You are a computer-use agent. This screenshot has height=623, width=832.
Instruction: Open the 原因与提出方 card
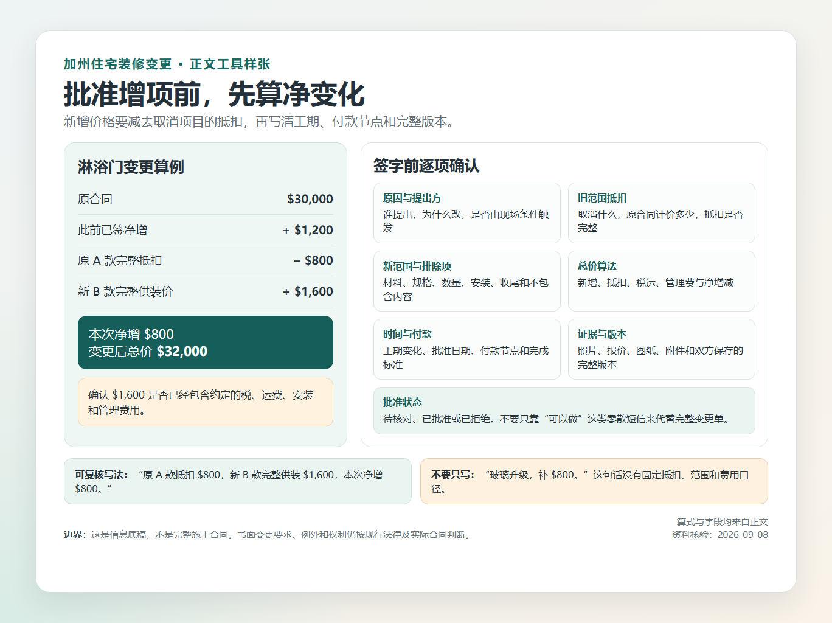click(467, 213)
